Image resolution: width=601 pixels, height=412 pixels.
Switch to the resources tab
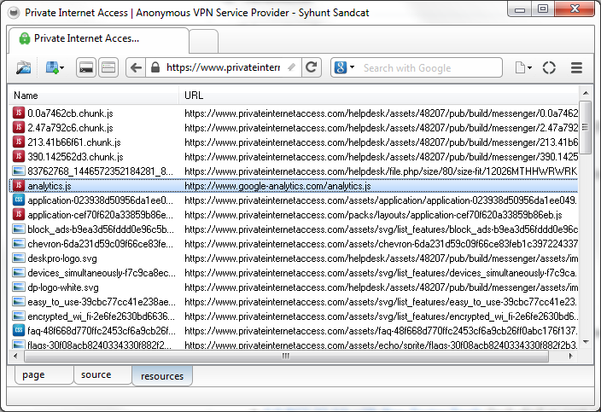point(162,376)
